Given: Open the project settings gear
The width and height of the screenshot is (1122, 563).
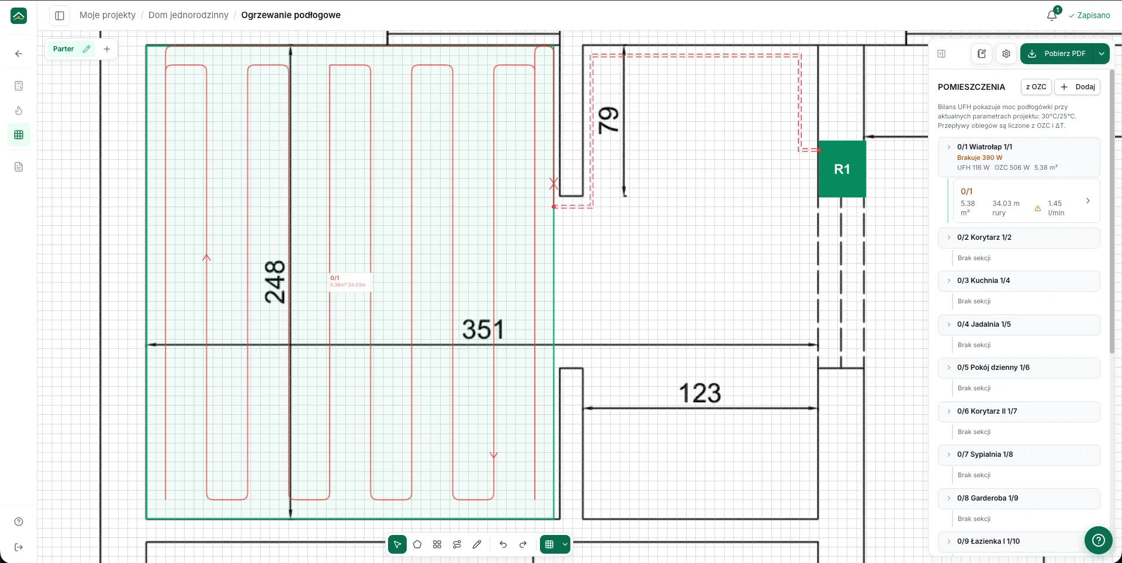Looking at the screenshot, I should pos(1006,54).
